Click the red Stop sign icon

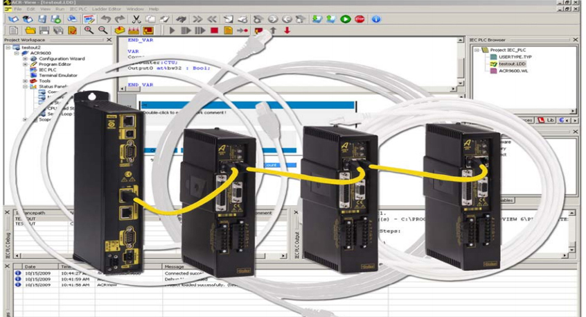359,19
